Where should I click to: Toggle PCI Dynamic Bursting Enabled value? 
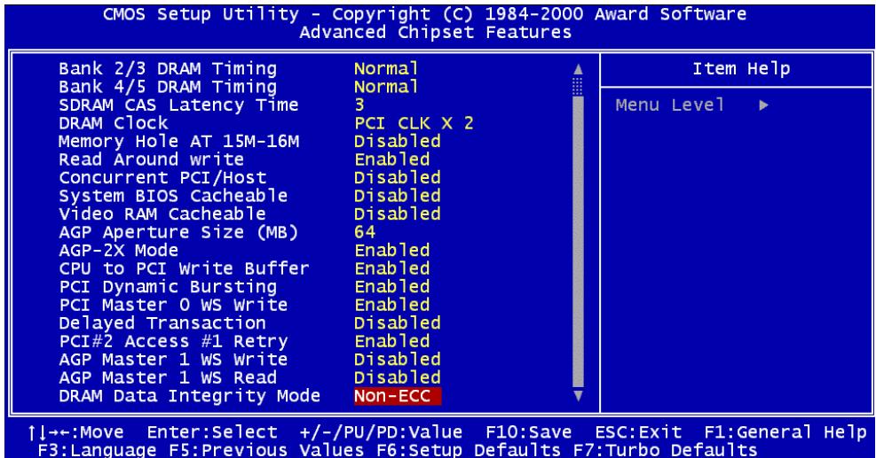point(392,287)
